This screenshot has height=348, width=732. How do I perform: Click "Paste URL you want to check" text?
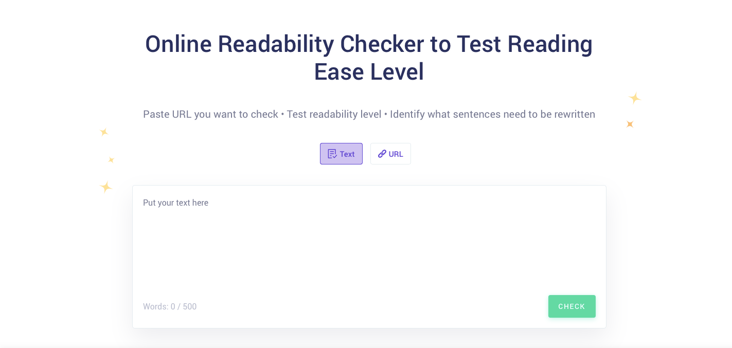pyautogui.click(x=210, y=114)
